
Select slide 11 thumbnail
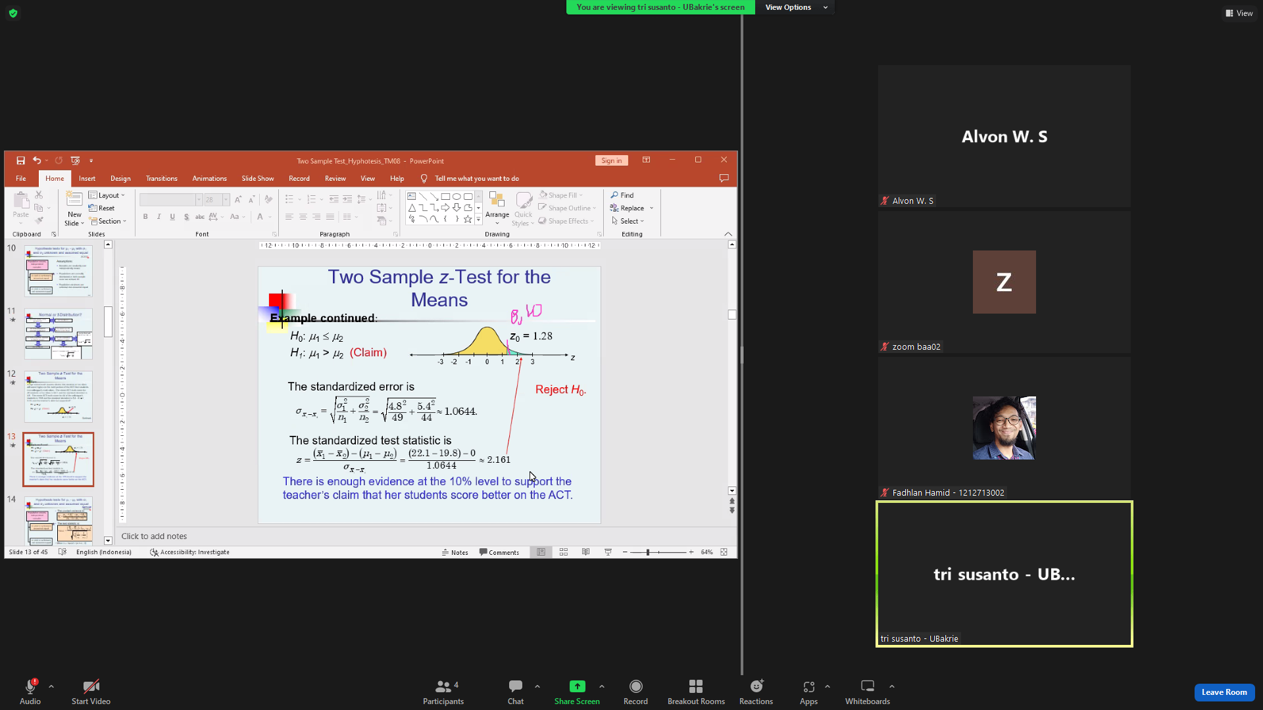[59, 334]
